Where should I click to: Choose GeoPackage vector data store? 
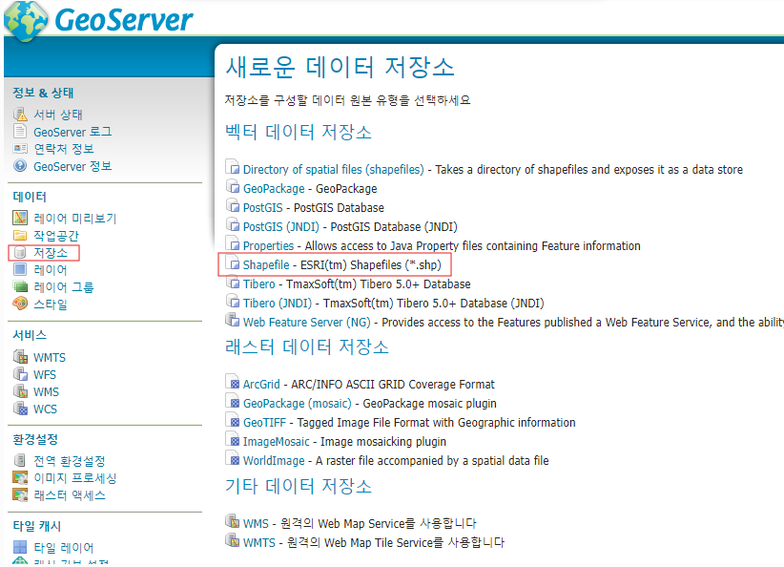coord(274,189)
